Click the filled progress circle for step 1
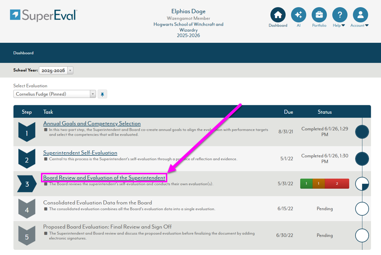 pyautogui.click(x=362, y=132)
